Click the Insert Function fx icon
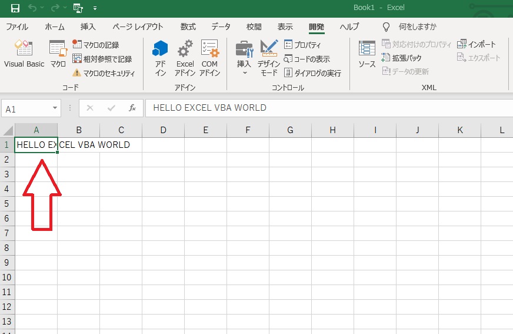This screenshot has width=513, height=334. click(132, 108)
